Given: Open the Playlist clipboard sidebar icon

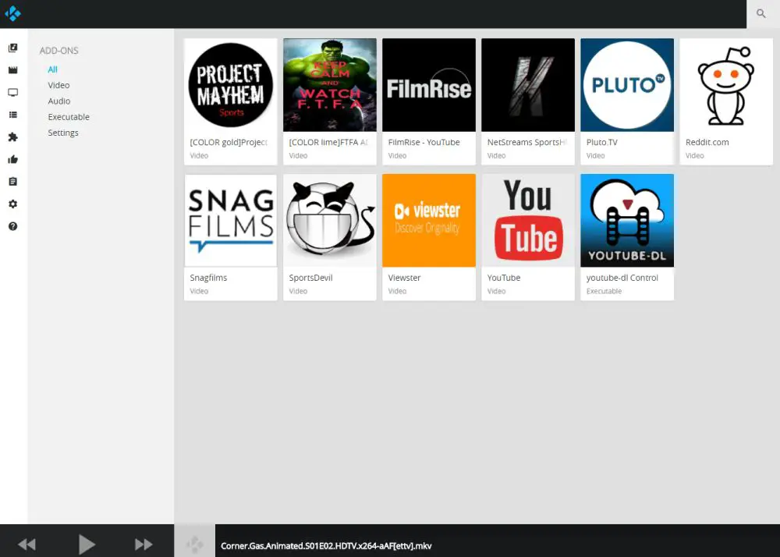Looking at the screenshot, I should pyautogui.click(x=13, y=182).
